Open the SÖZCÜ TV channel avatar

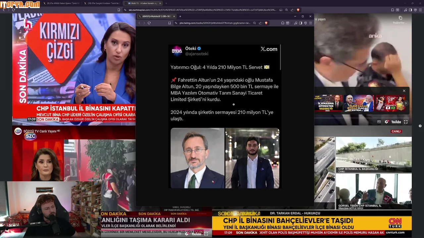coord(18,131)
